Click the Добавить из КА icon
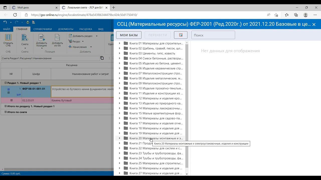The width and height of the screenshot is (321, 180). [x=57, y=37]
